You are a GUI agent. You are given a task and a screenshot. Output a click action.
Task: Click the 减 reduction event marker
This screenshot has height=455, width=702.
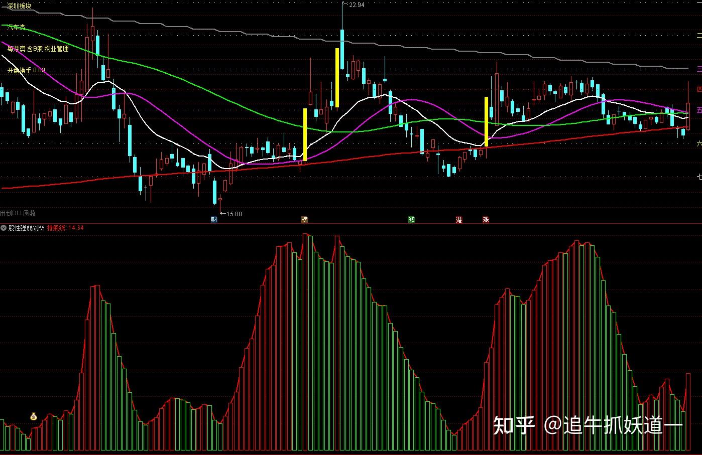(412, 220)
